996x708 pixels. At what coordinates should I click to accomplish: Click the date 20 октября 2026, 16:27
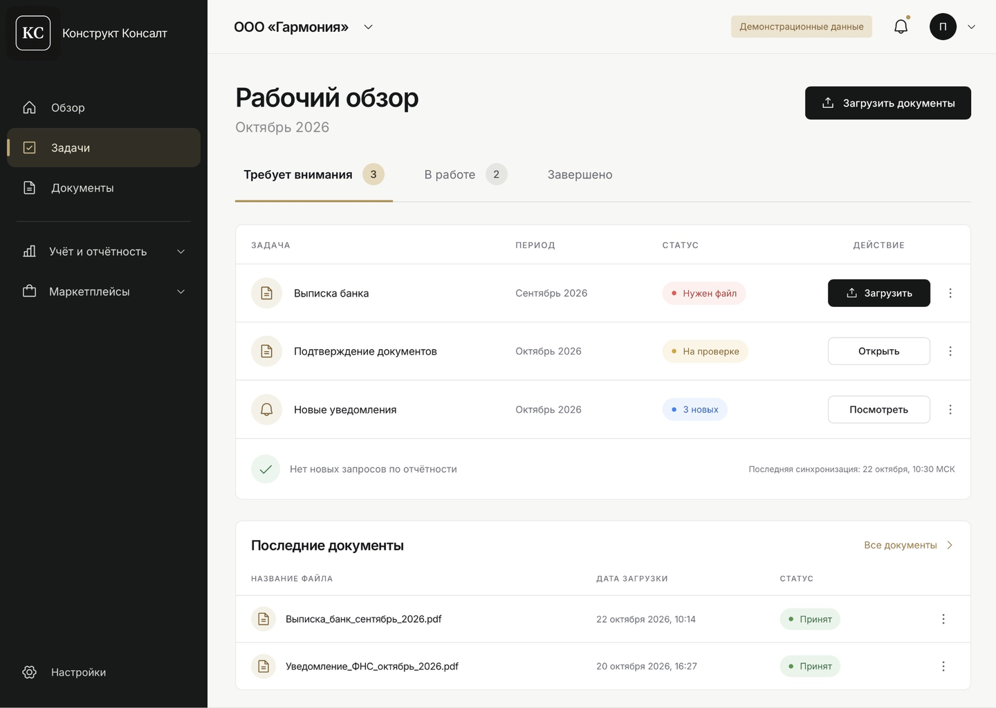(647, 666)
